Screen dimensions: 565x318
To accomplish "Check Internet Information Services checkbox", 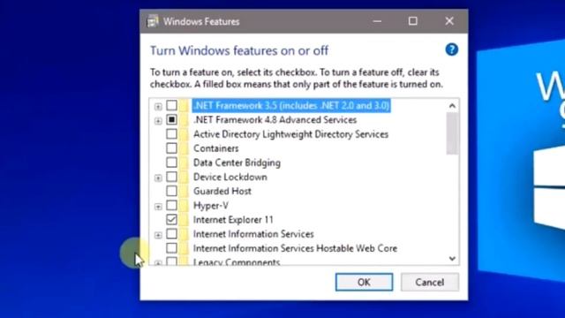I will [x=171, y=234].
